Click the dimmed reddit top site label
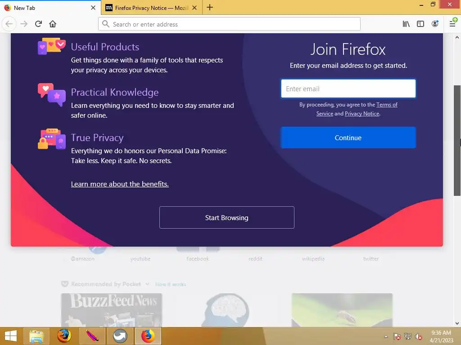This screenshot has height=345, width=461. click(255, 259)
